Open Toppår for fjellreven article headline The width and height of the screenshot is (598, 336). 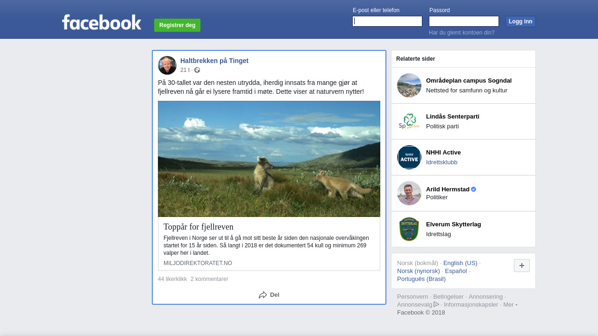pos(199,227)
